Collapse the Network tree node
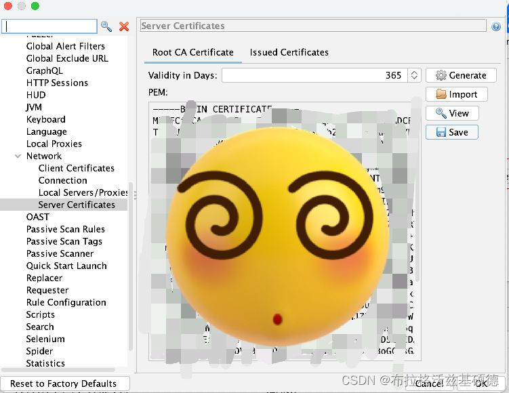The image size is (509, 393). [x=18, y=156]
